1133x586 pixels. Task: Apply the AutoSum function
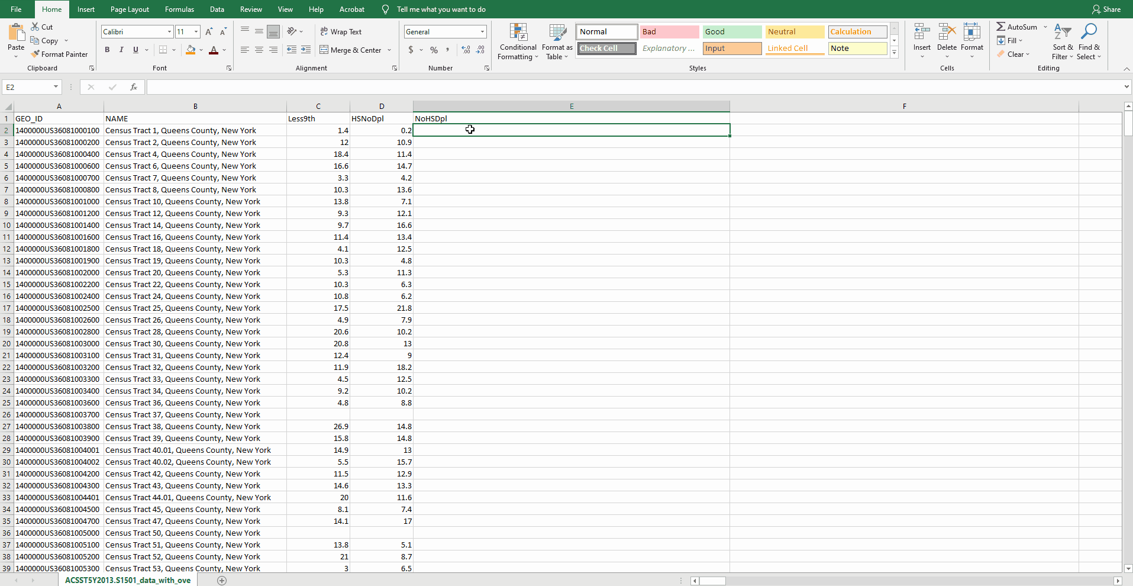[1018, 26]
